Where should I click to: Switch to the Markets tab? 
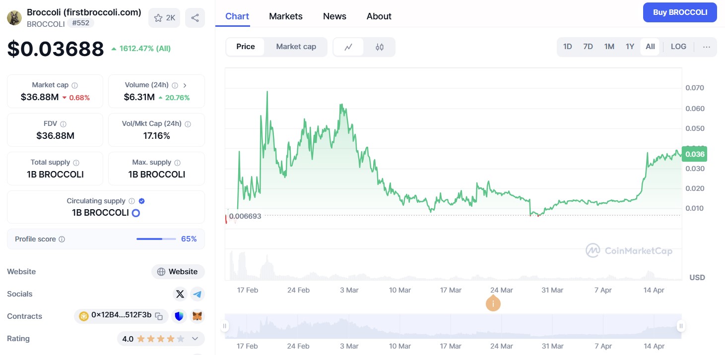(285, 16)
